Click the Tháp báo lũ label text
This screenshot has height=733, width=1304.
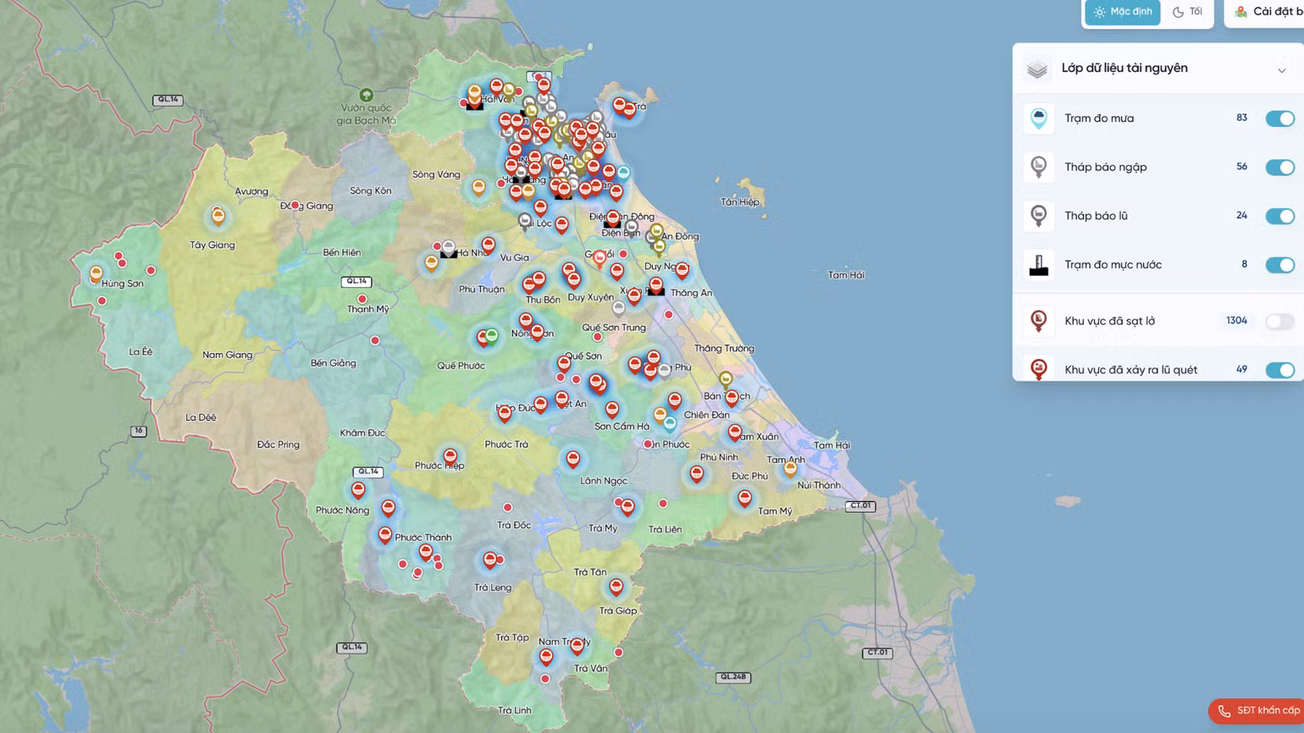[1096, 216]
